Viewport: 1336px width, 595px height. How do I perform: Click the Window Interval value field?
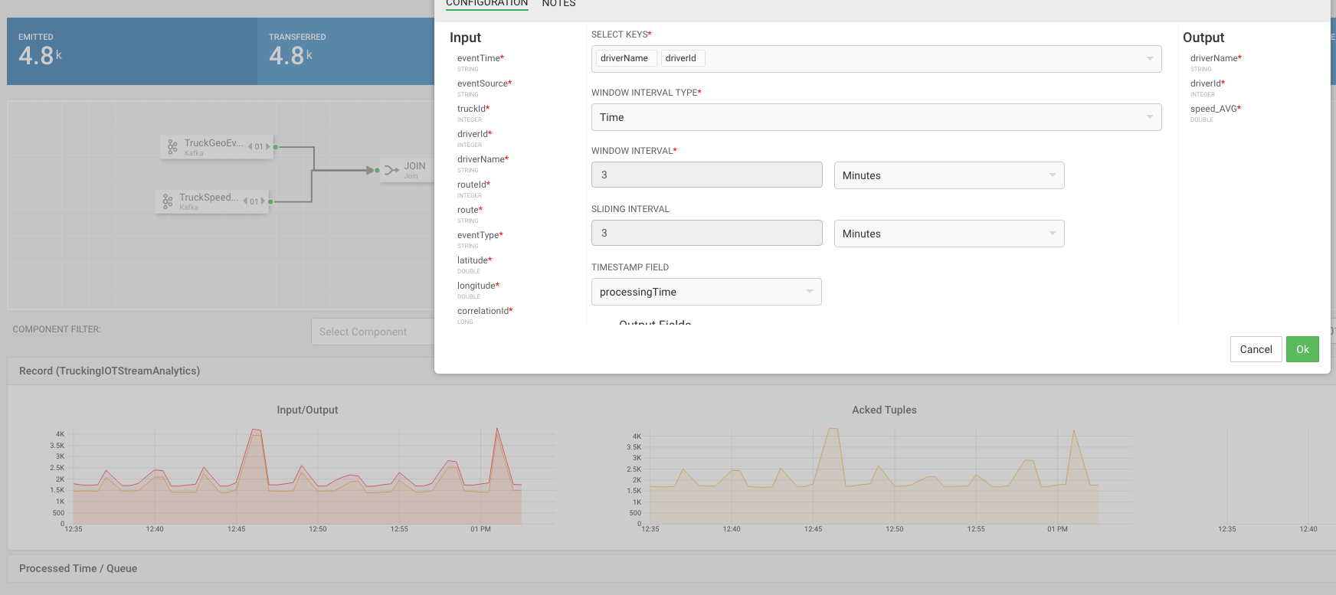[706, 175]
